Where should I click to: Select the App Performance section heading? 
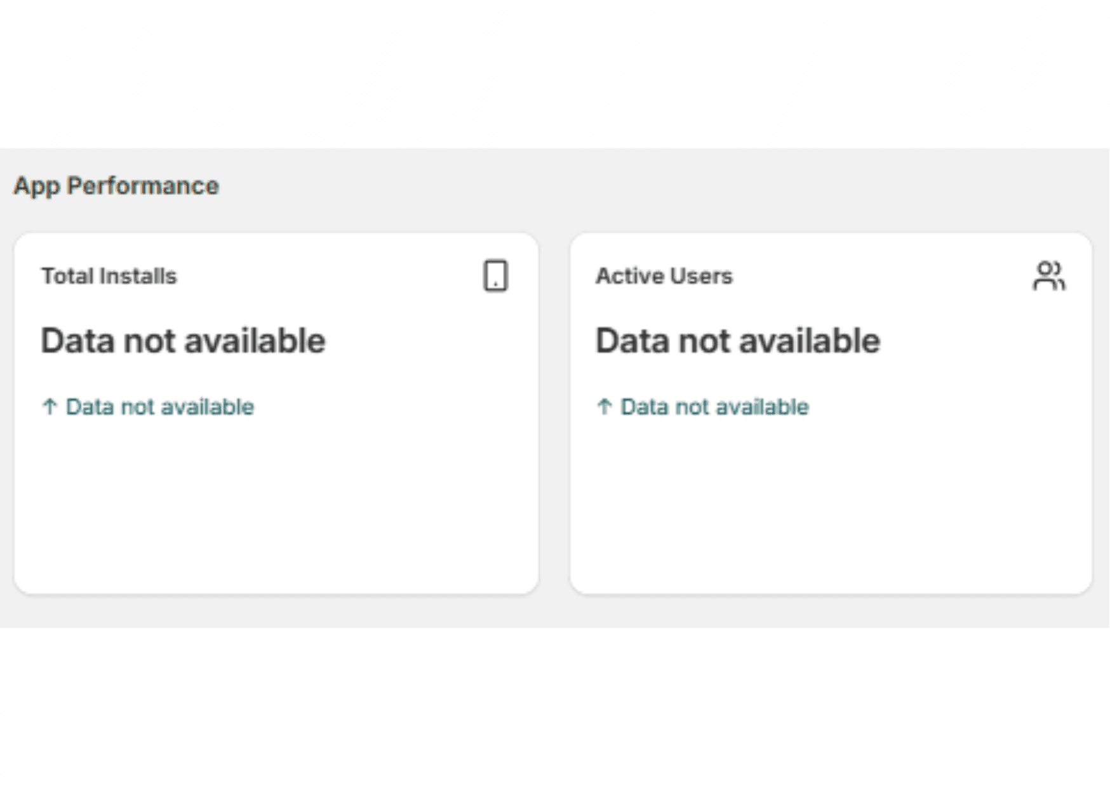116,186
